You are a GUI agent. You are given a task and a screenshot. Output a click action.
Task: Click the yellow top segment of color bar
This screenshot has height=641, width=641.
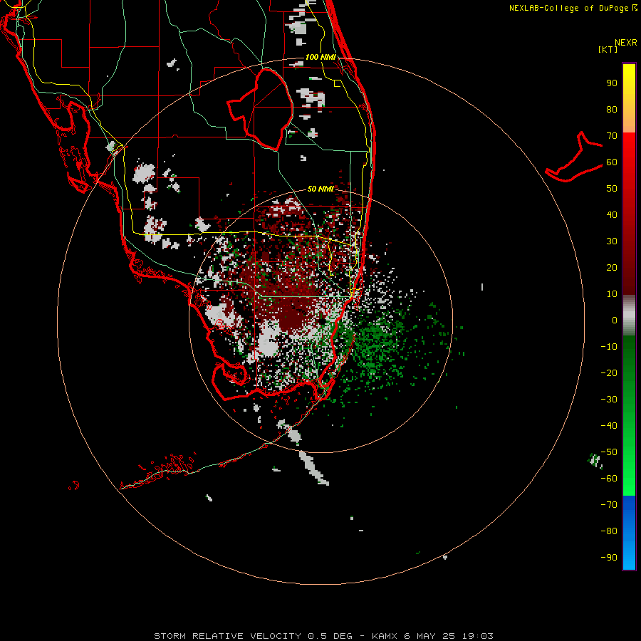tap(629, 98)
